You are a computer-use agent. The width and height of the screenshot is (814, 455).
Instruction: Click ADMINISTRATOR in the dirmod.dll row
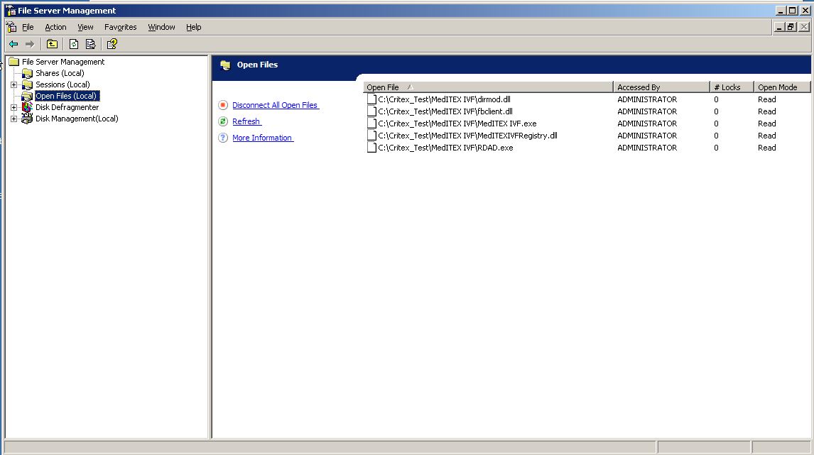(647, 99)
